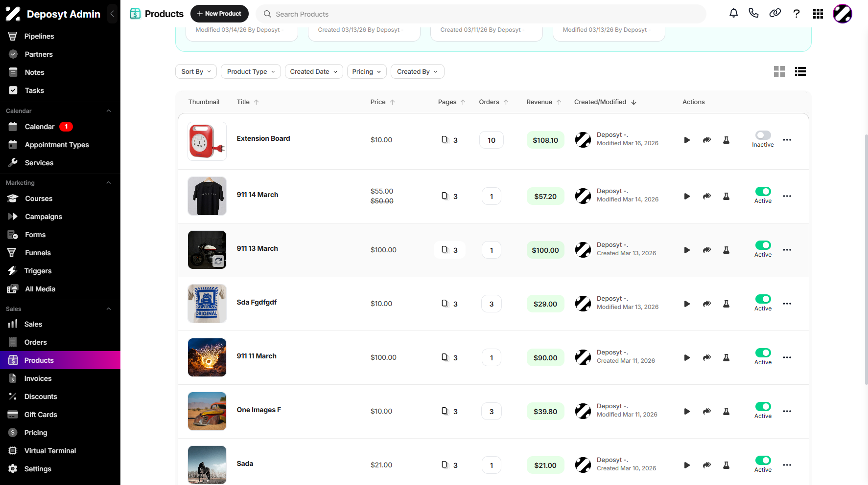Toggle active status of 911 13 March
868x485 pixels.
[x=763, y=245]
